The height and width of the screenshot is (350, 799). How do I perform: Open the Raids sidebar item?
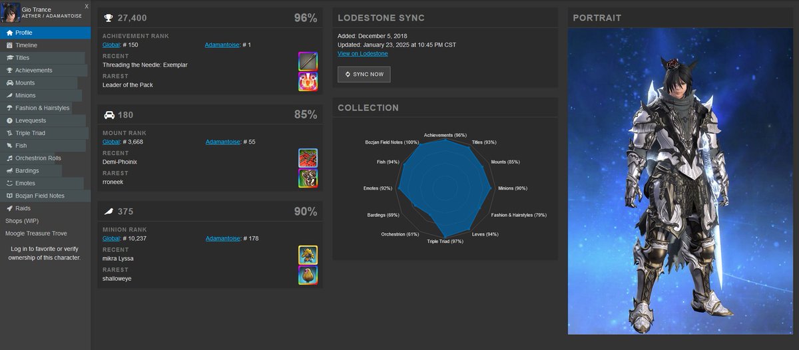click(x=45, y=208)
